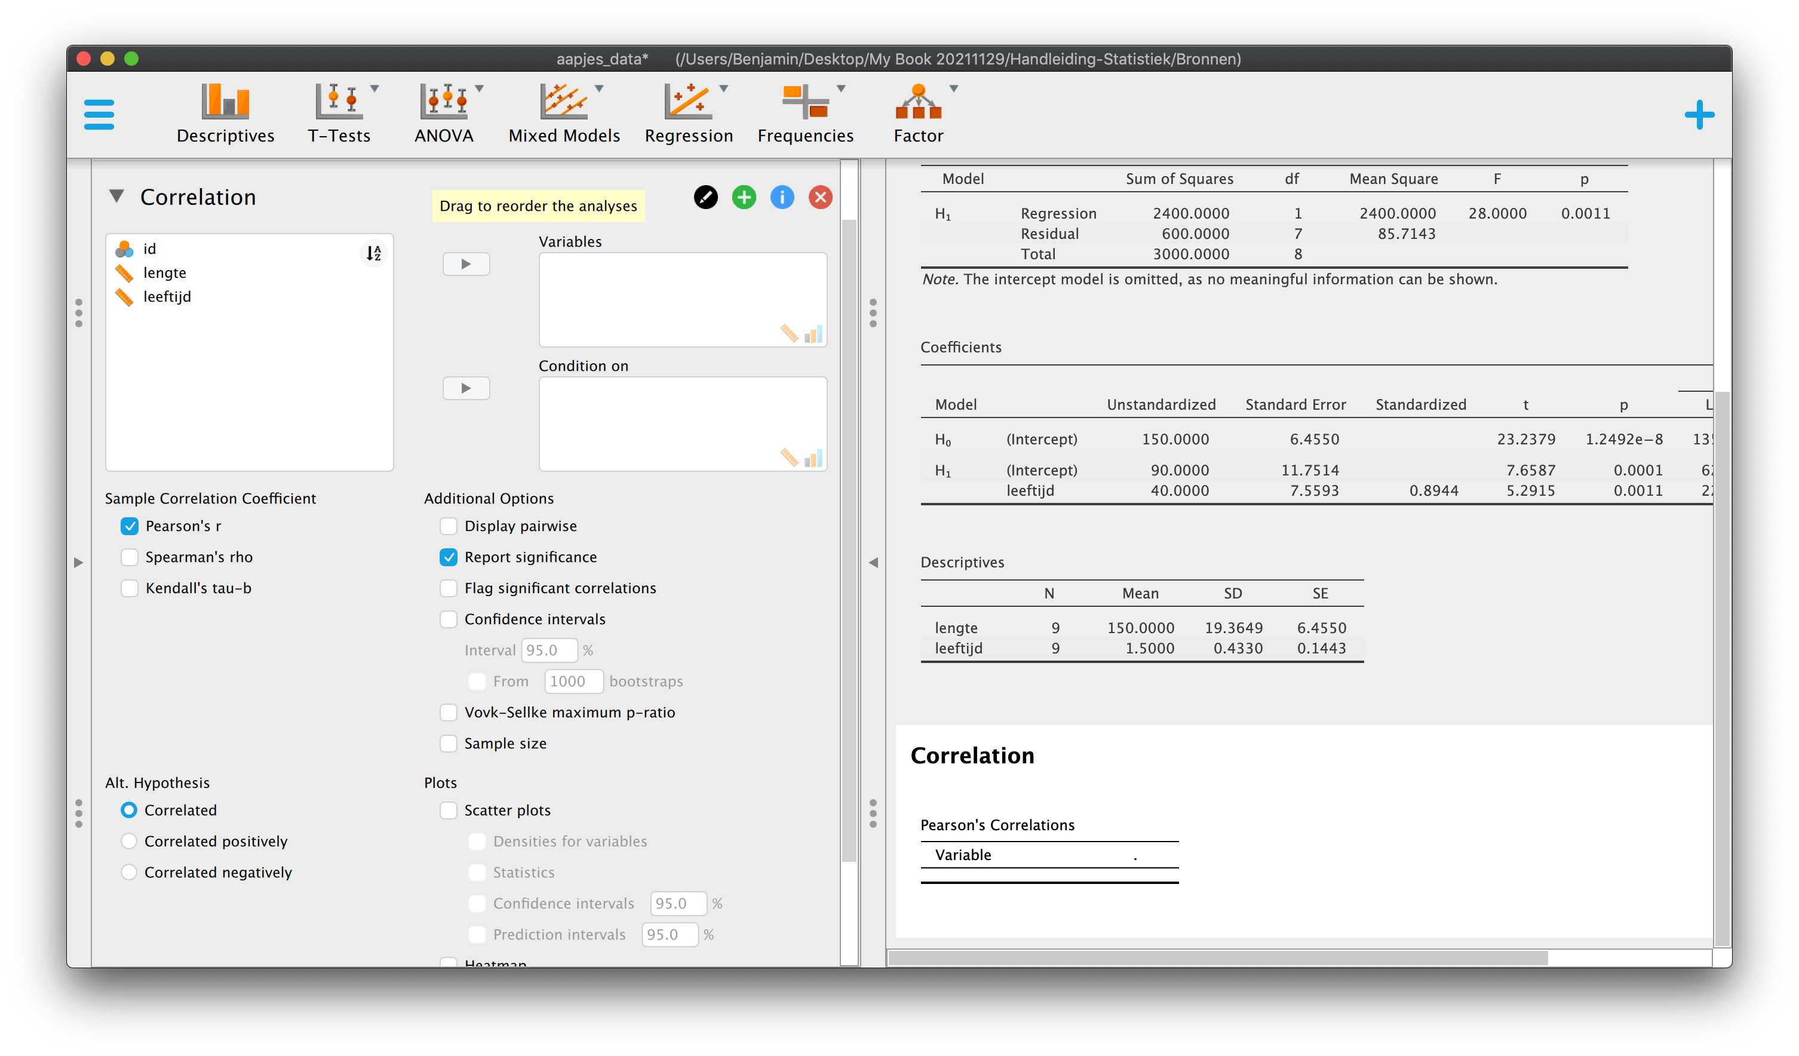This screenshot has height=1056, width=1799.
Task: Click the Condition on assign arrow button
Action: click(466, 388)
